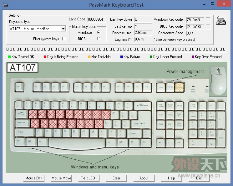Click the Lang Code field 00000804
The height and width of the screenshot is (186, 233).
(x=97, y=19)
